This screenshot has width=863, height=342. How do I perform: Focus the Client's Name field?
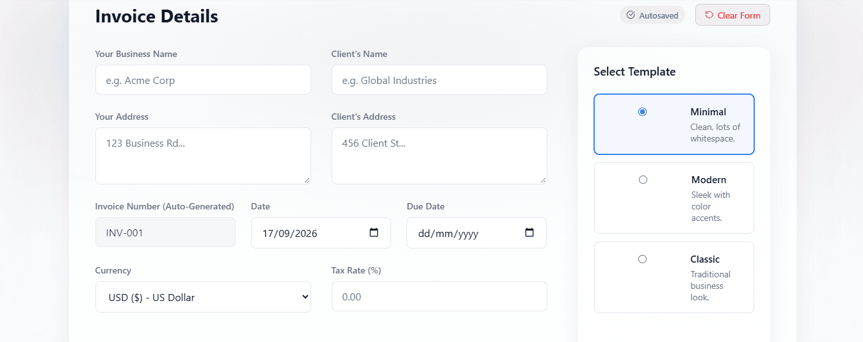click(439, 80)
